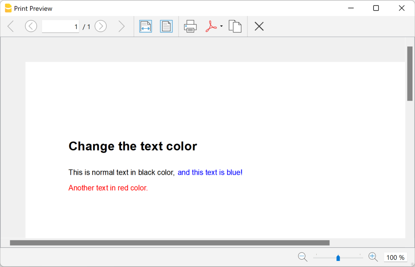Adjust the zoom level slider
This screenshot has width=415, height=267.
338,258
